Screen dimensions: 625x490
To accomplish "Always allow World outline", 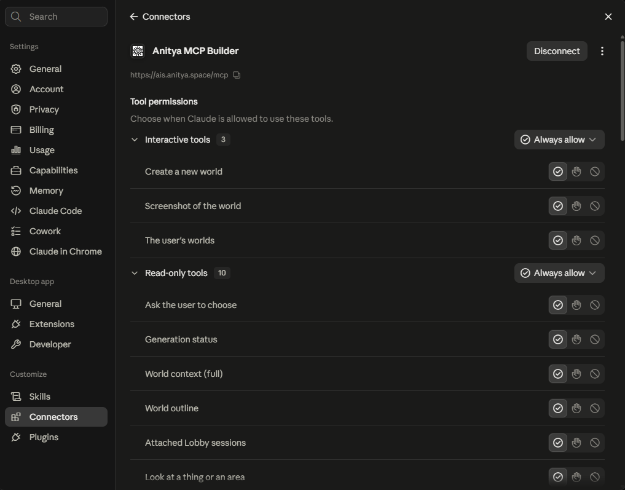I will click(x=558, y=408).
